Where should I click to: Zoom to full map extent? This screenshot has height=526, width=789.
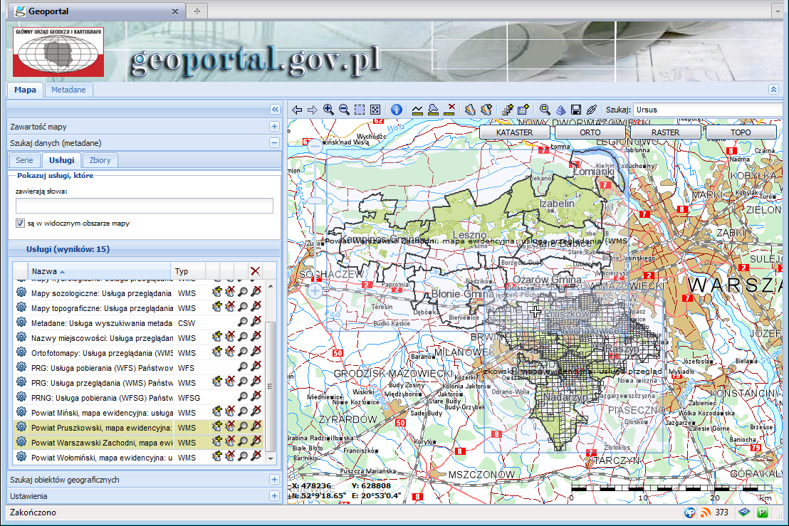click(375, 110)
